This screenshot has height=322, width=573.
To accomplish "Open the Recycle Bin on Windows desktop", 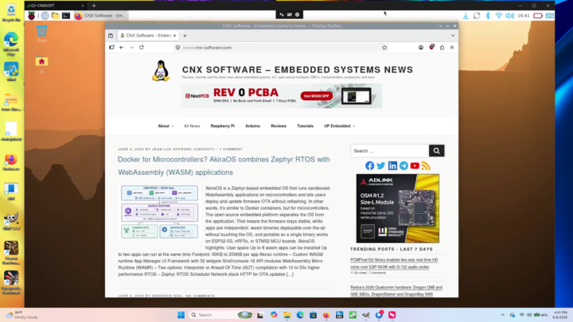I will coord(11,14).
